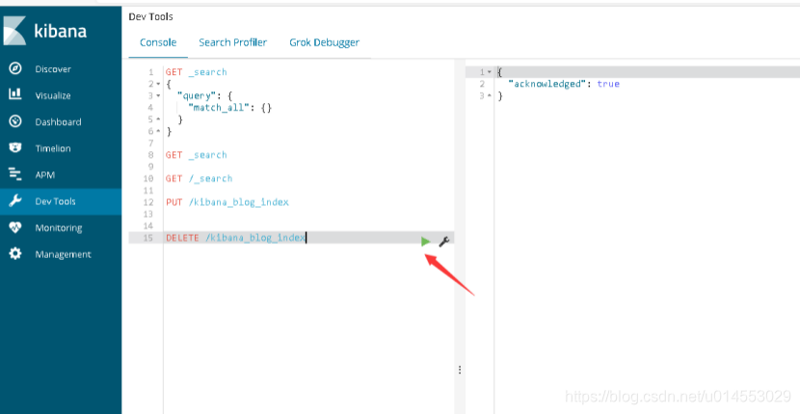
Task: Collapse the query block at line 3
Action: (x=158, y=96)
